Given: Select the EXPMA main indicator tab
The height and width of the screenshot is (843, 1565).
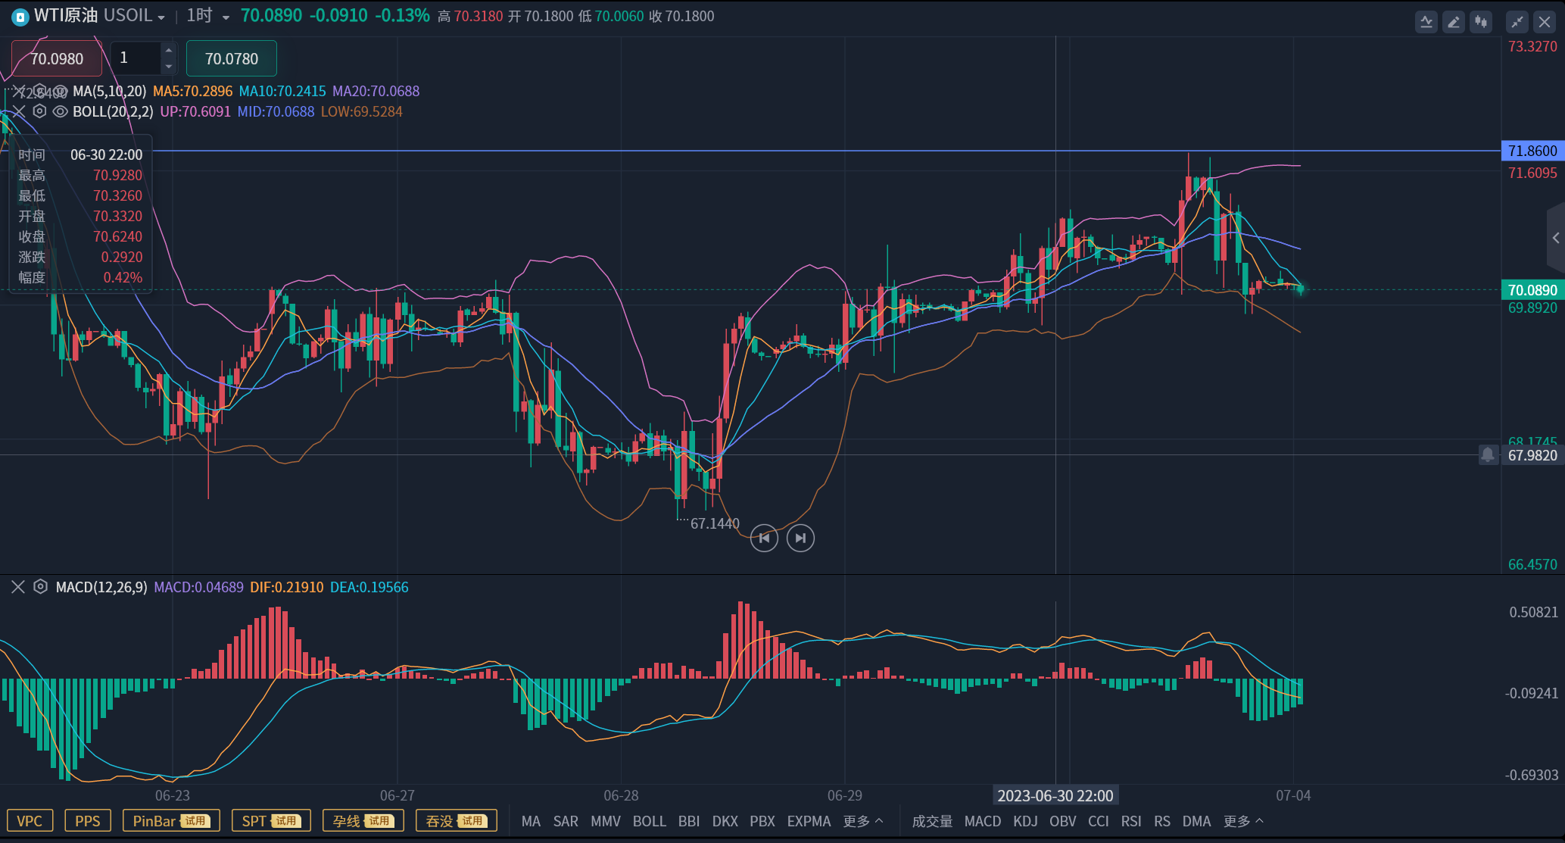Looking at the screenshot, I should (809, 821).
